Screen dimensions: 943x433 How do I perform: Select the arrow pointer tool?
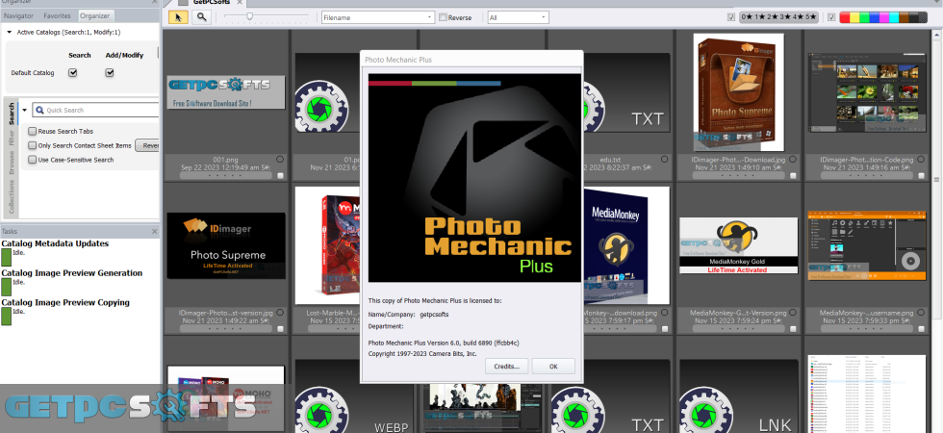178,17
